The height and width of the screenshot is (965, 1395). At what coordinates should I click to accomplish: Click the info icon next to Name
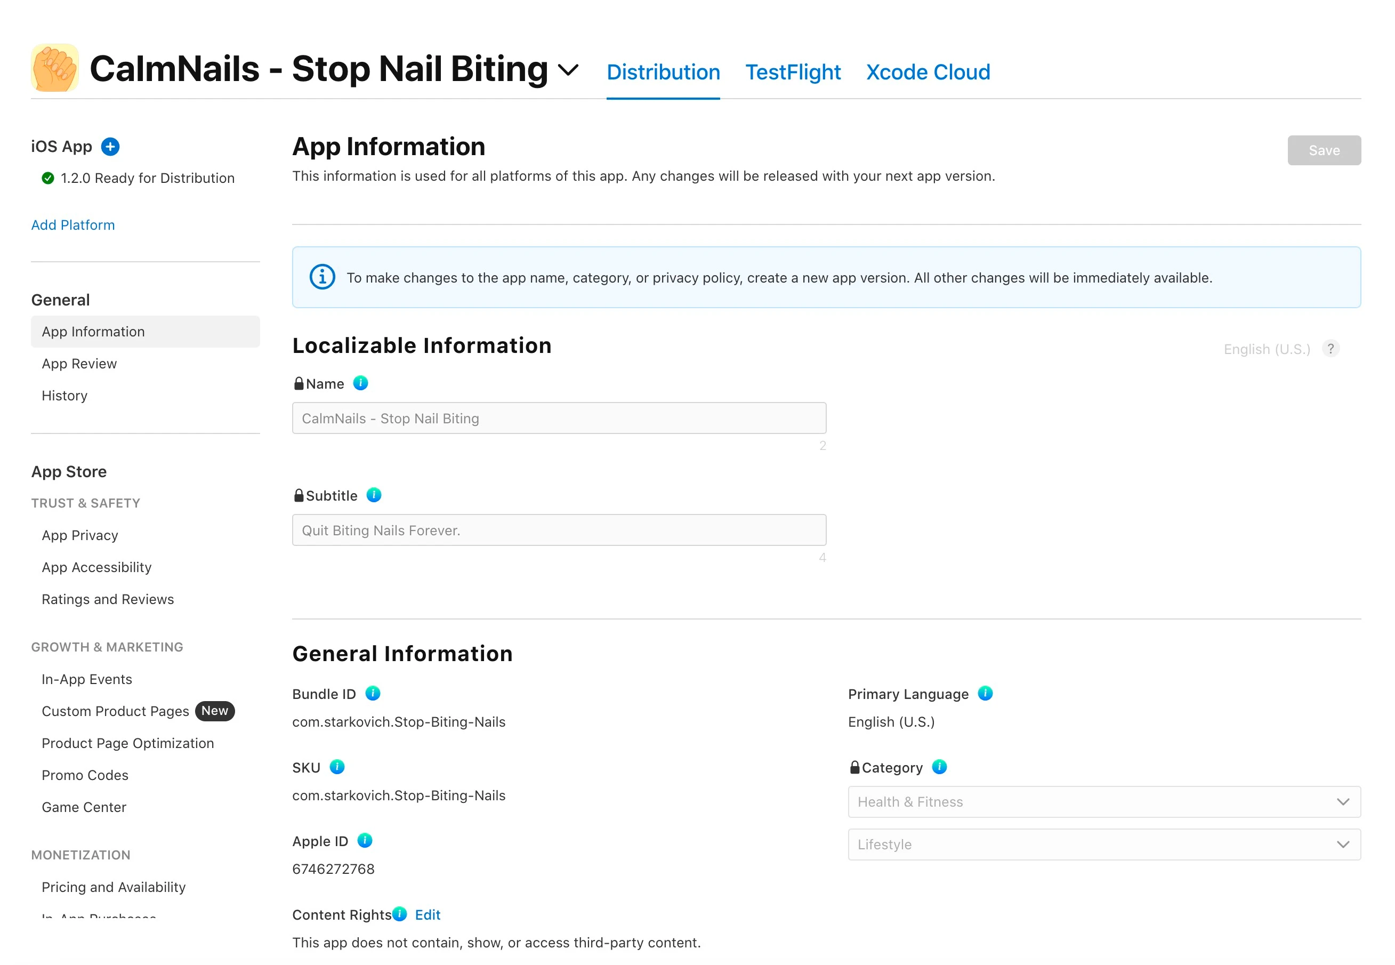point(360,383)
